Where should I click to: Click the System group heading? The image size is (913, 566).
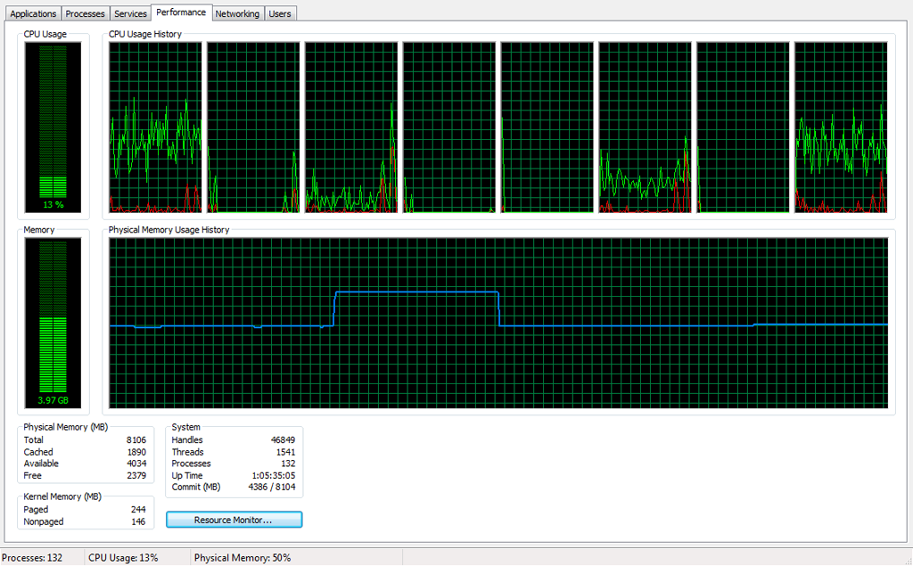coord(185,427)
